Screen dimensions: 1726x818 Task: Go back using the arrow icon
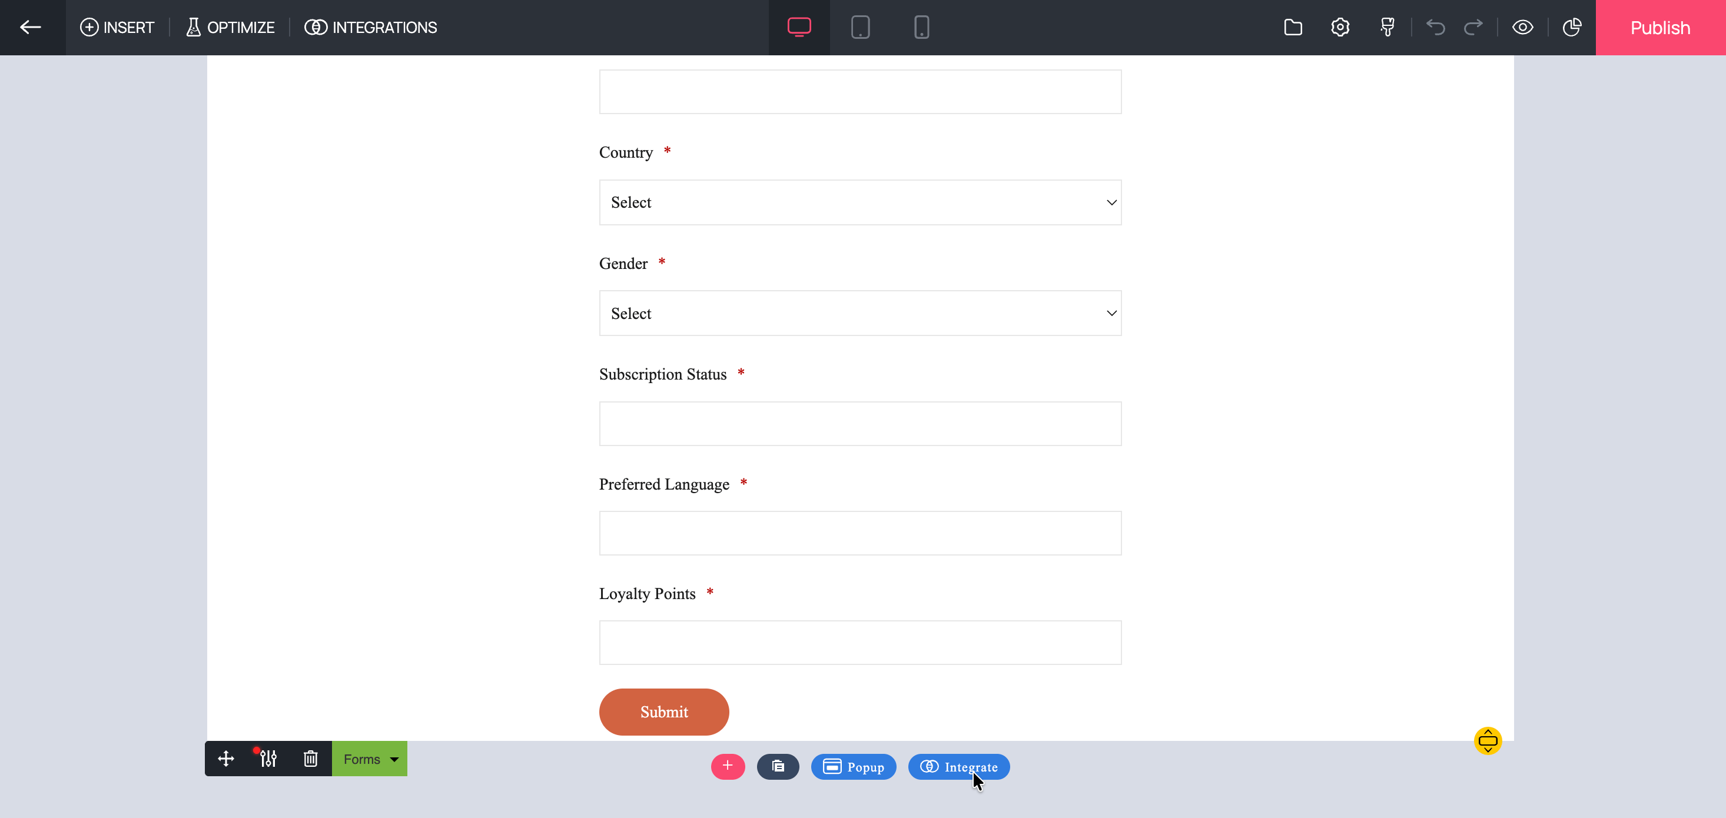[x=31, y=28]
